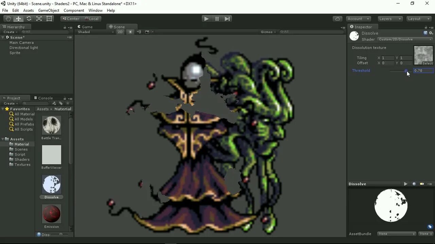Open the Component menu
435x244 pixels.
click(x=74, y=11)
